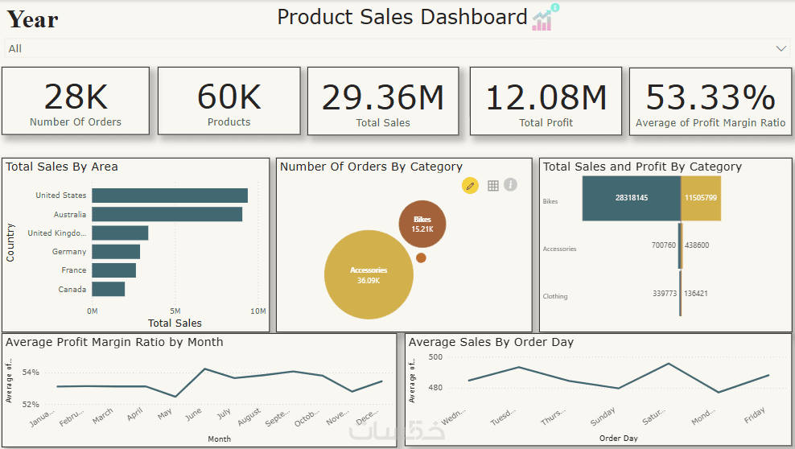This screenshot has width=795, height=449.
Task: Click the Products 60K card
Action: [x=229, y=101]
